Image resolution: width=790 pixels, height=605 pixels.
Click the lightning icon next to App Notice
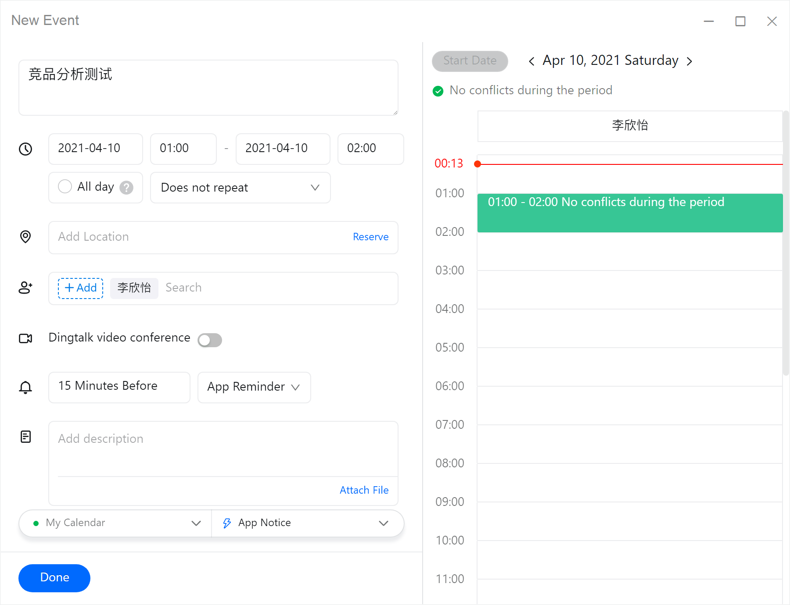(x=226, y=523)
